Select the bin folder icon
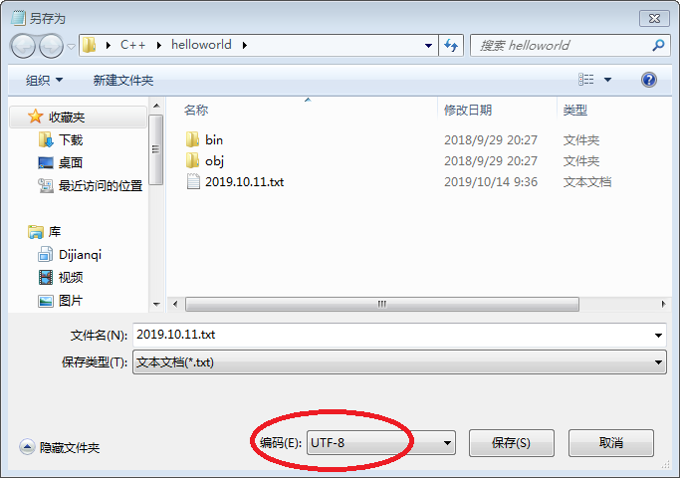680x478 pixels. [192, 139]
